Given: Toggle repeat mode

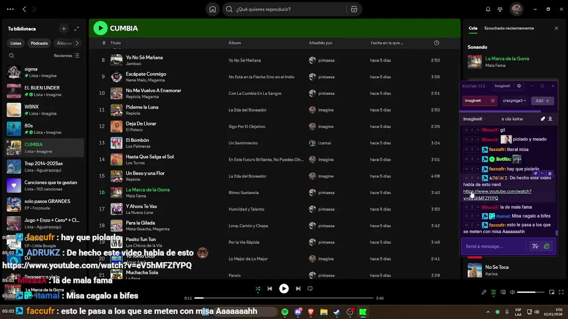Looking at the screenshot, I should (x=310, y=289).
